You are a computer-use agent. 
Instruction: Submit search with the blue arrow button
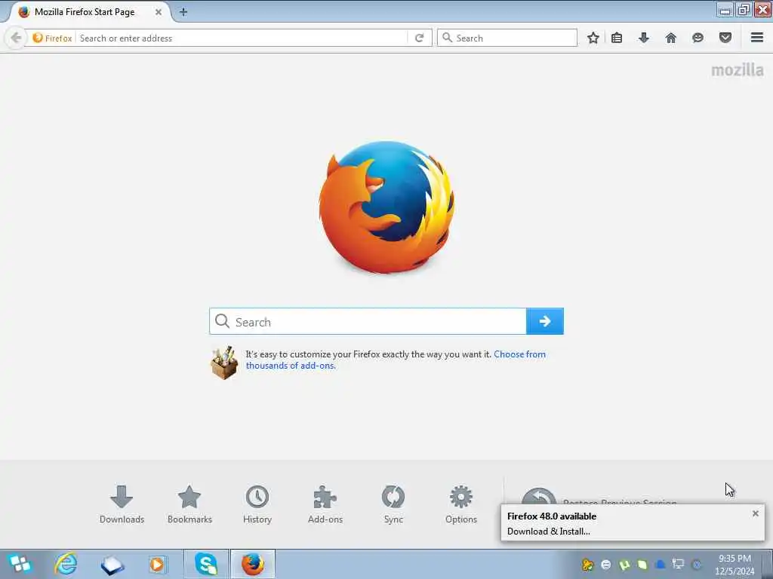pyautogui.click(x=545, y=321)
